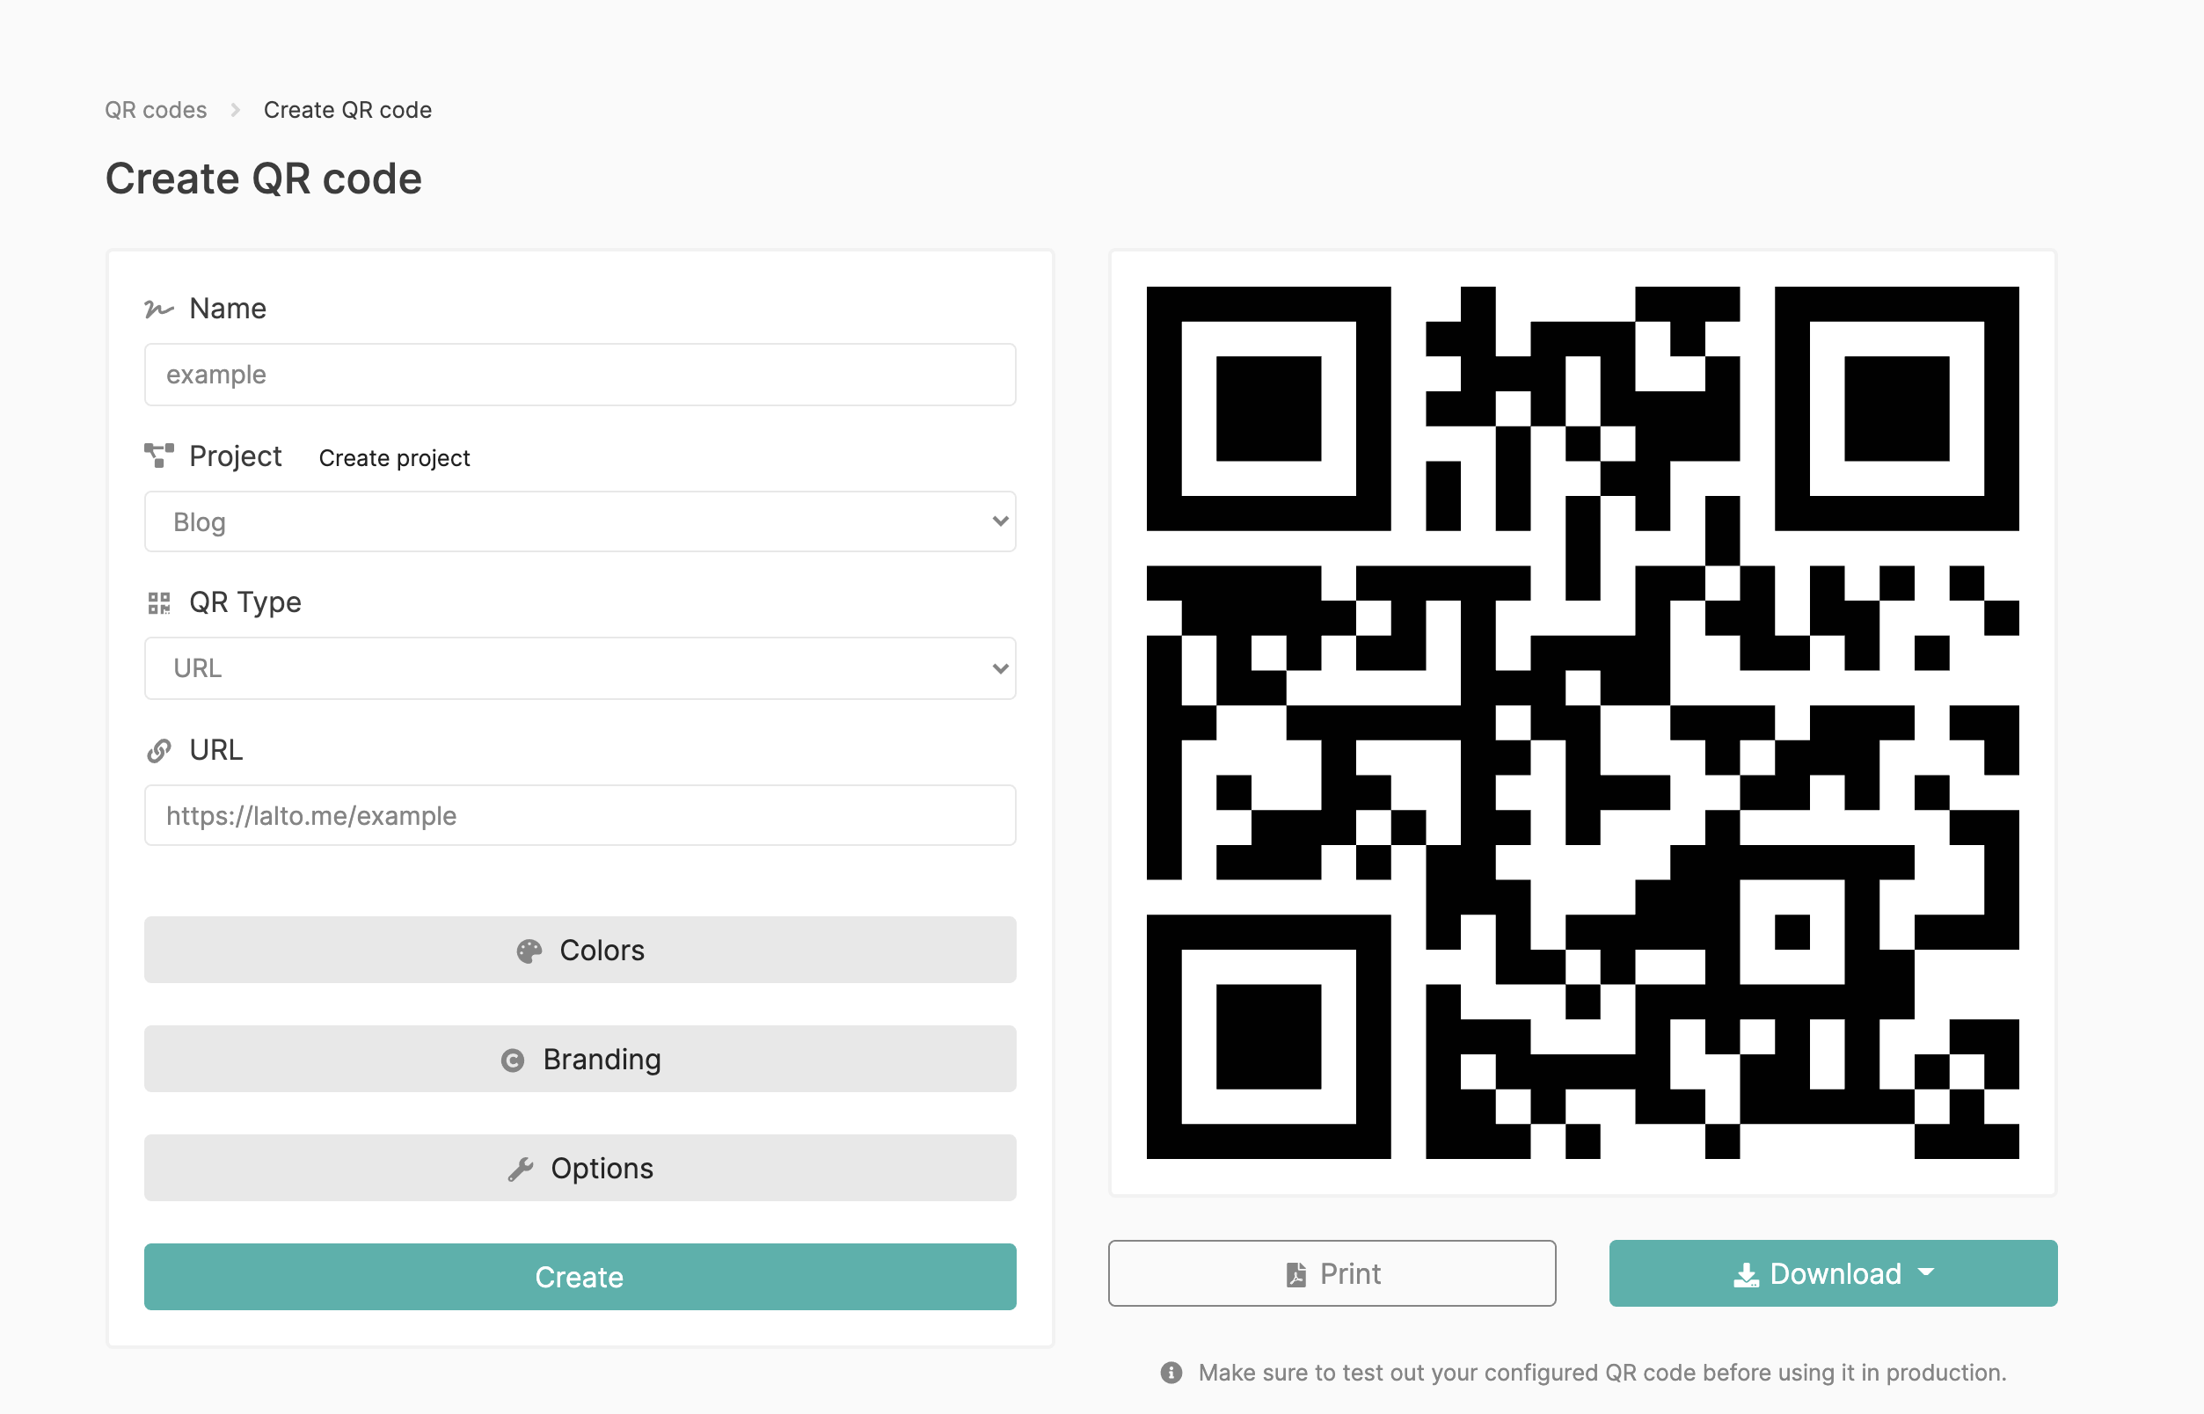2204x1414 pixels.
Task: Go to QR codes breadcrumb
Action: point(157,110)
